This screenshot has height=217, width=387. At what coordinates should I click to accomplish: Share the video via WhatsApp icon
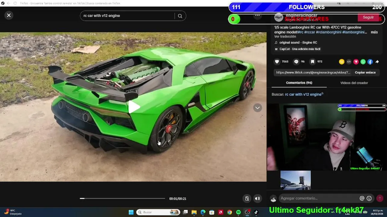[x=363, y=62]
